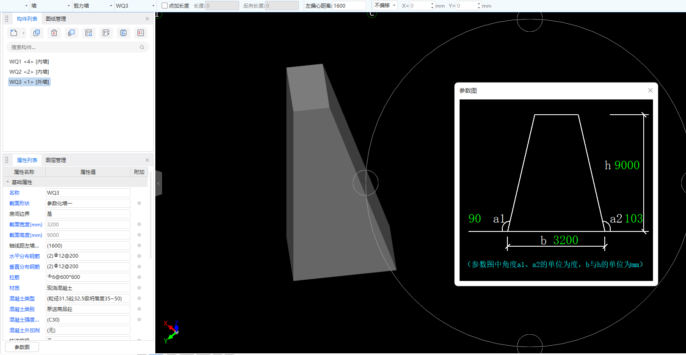Click the a2 angle value 103
686x355 pixels.
(634, 218)
